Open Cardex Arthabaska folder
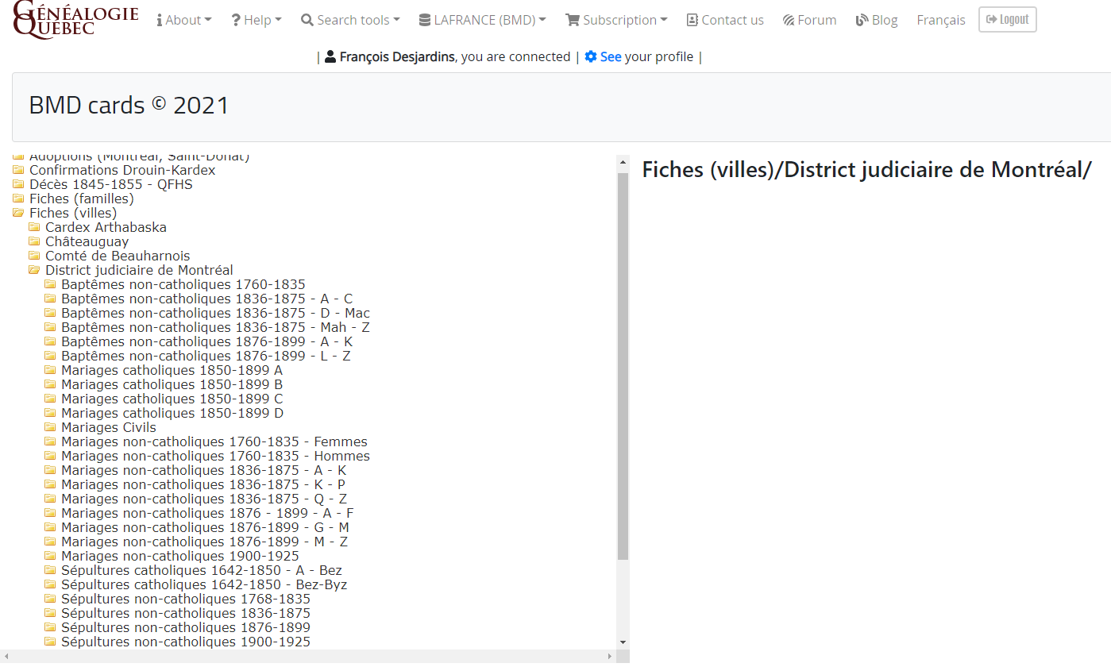This screenshot has width=1111, height=667. [106, 227]
